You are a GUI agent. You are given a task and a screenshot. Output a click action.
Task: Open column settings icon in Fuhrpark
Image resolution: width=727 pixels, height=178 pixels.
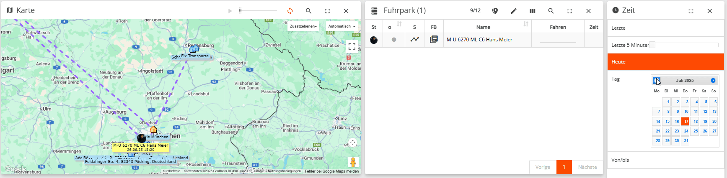click(532, 11)
